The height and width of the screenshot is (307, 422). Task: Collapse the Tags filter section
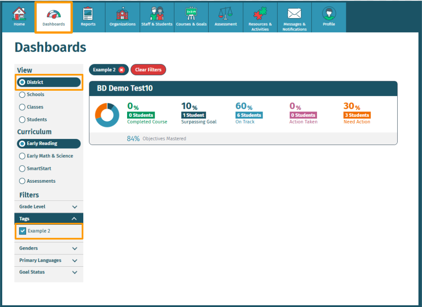click(x=49, y=219)
